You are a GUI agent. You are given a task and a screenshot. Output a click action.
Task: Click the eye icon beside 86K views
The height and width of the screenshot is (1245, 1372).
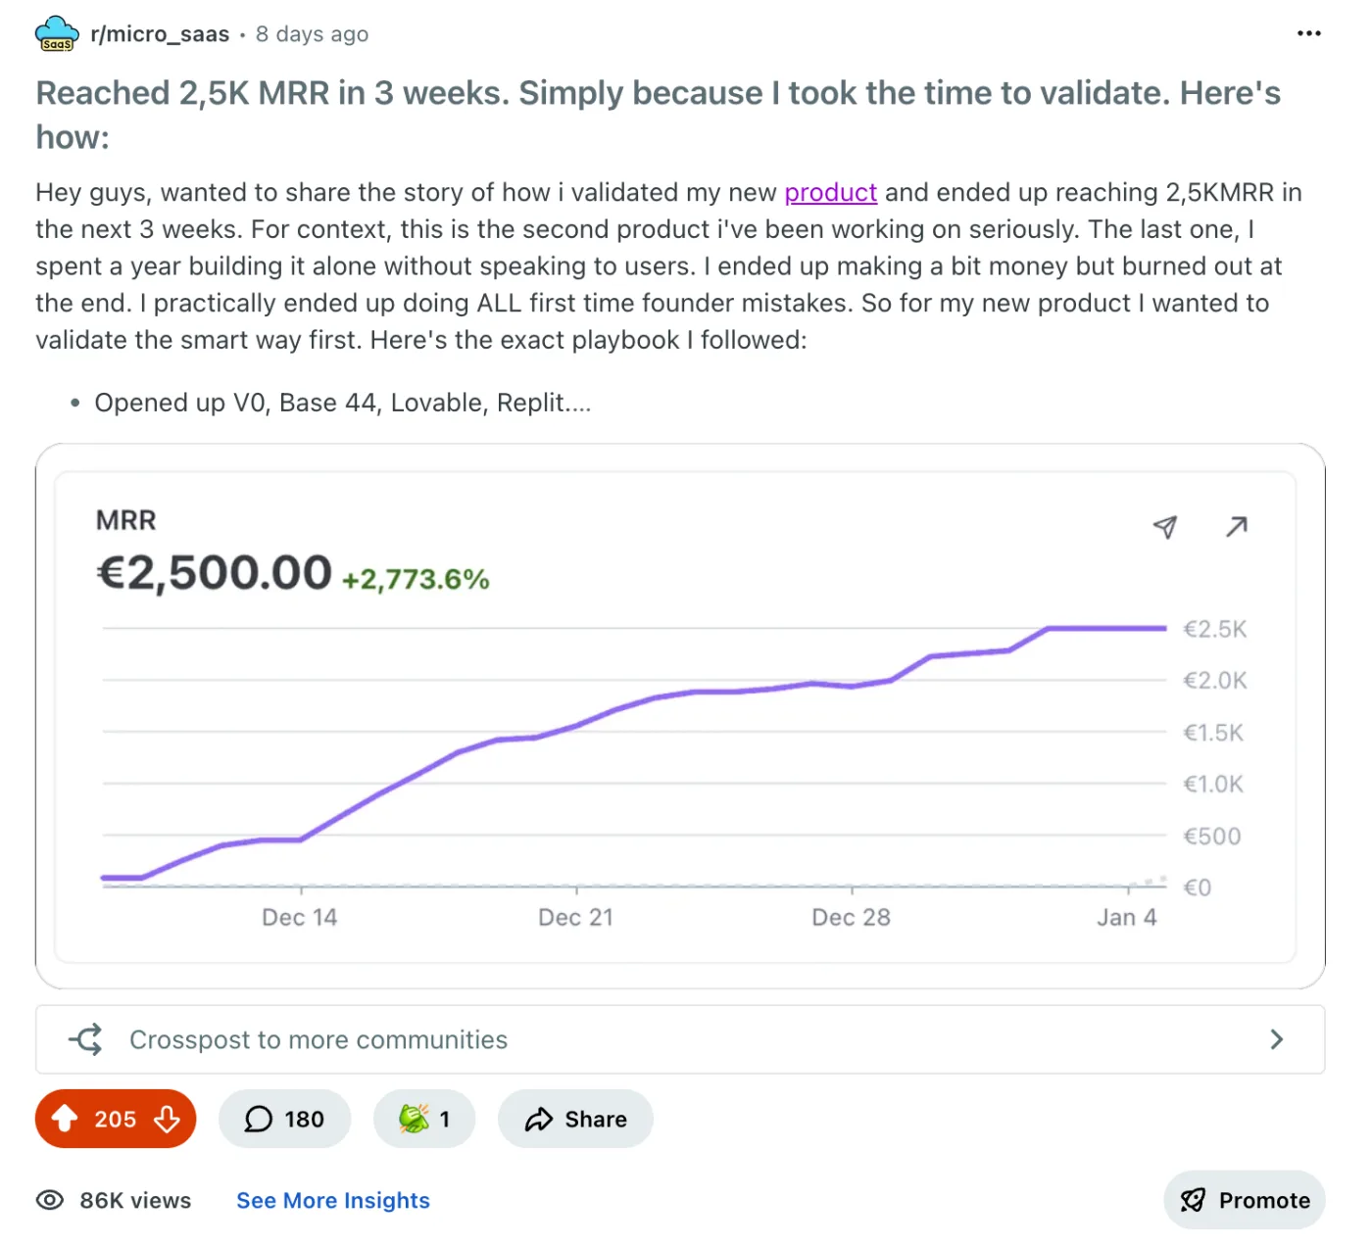(50, 1200)
